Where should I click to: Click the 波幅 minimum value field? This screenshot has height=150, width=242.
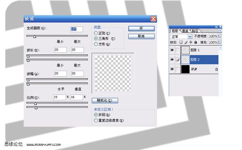tap(60, 73)
